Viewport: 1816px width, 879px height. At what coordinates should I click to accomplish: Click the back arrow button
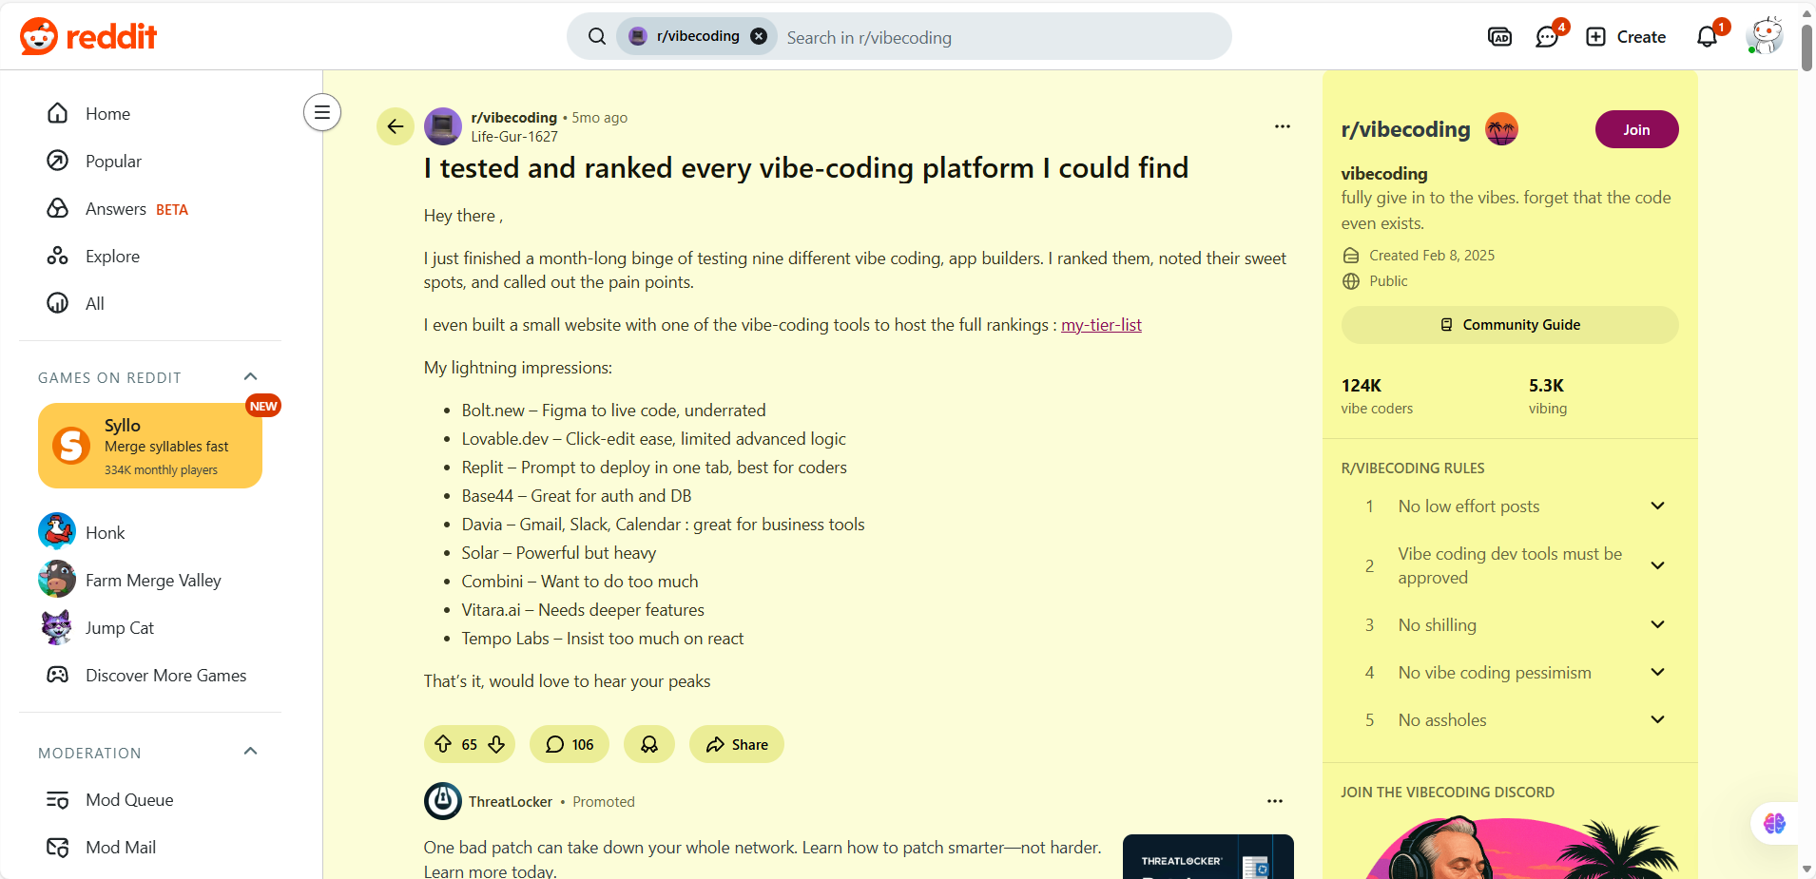click(x=396, y=126)
